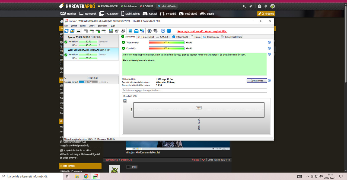This screenshot has width=347, height=180.
Task: Open the Notebook category on Hardverapró
Action: coord(88,14)
